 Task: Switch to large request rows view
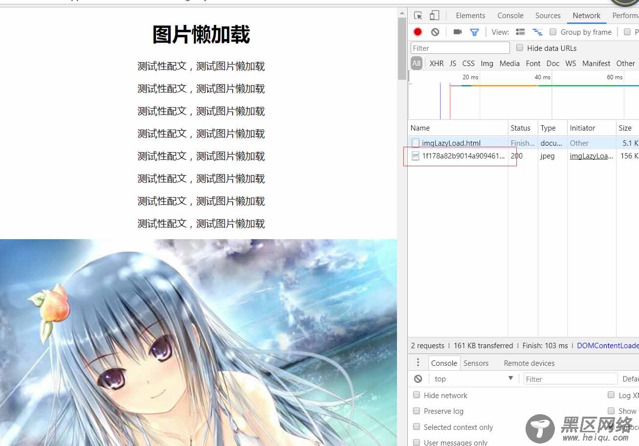521,32
